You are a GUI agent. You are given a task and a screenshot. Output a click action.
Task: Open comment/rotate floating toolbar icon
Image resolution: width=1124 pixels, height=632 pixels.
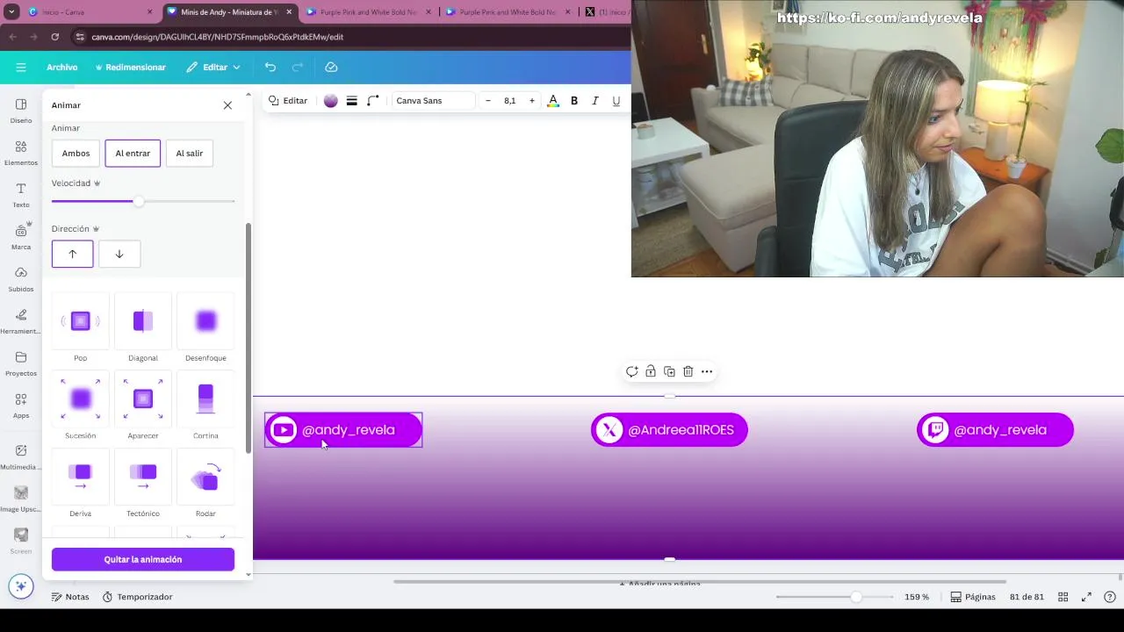click(631, 371)
